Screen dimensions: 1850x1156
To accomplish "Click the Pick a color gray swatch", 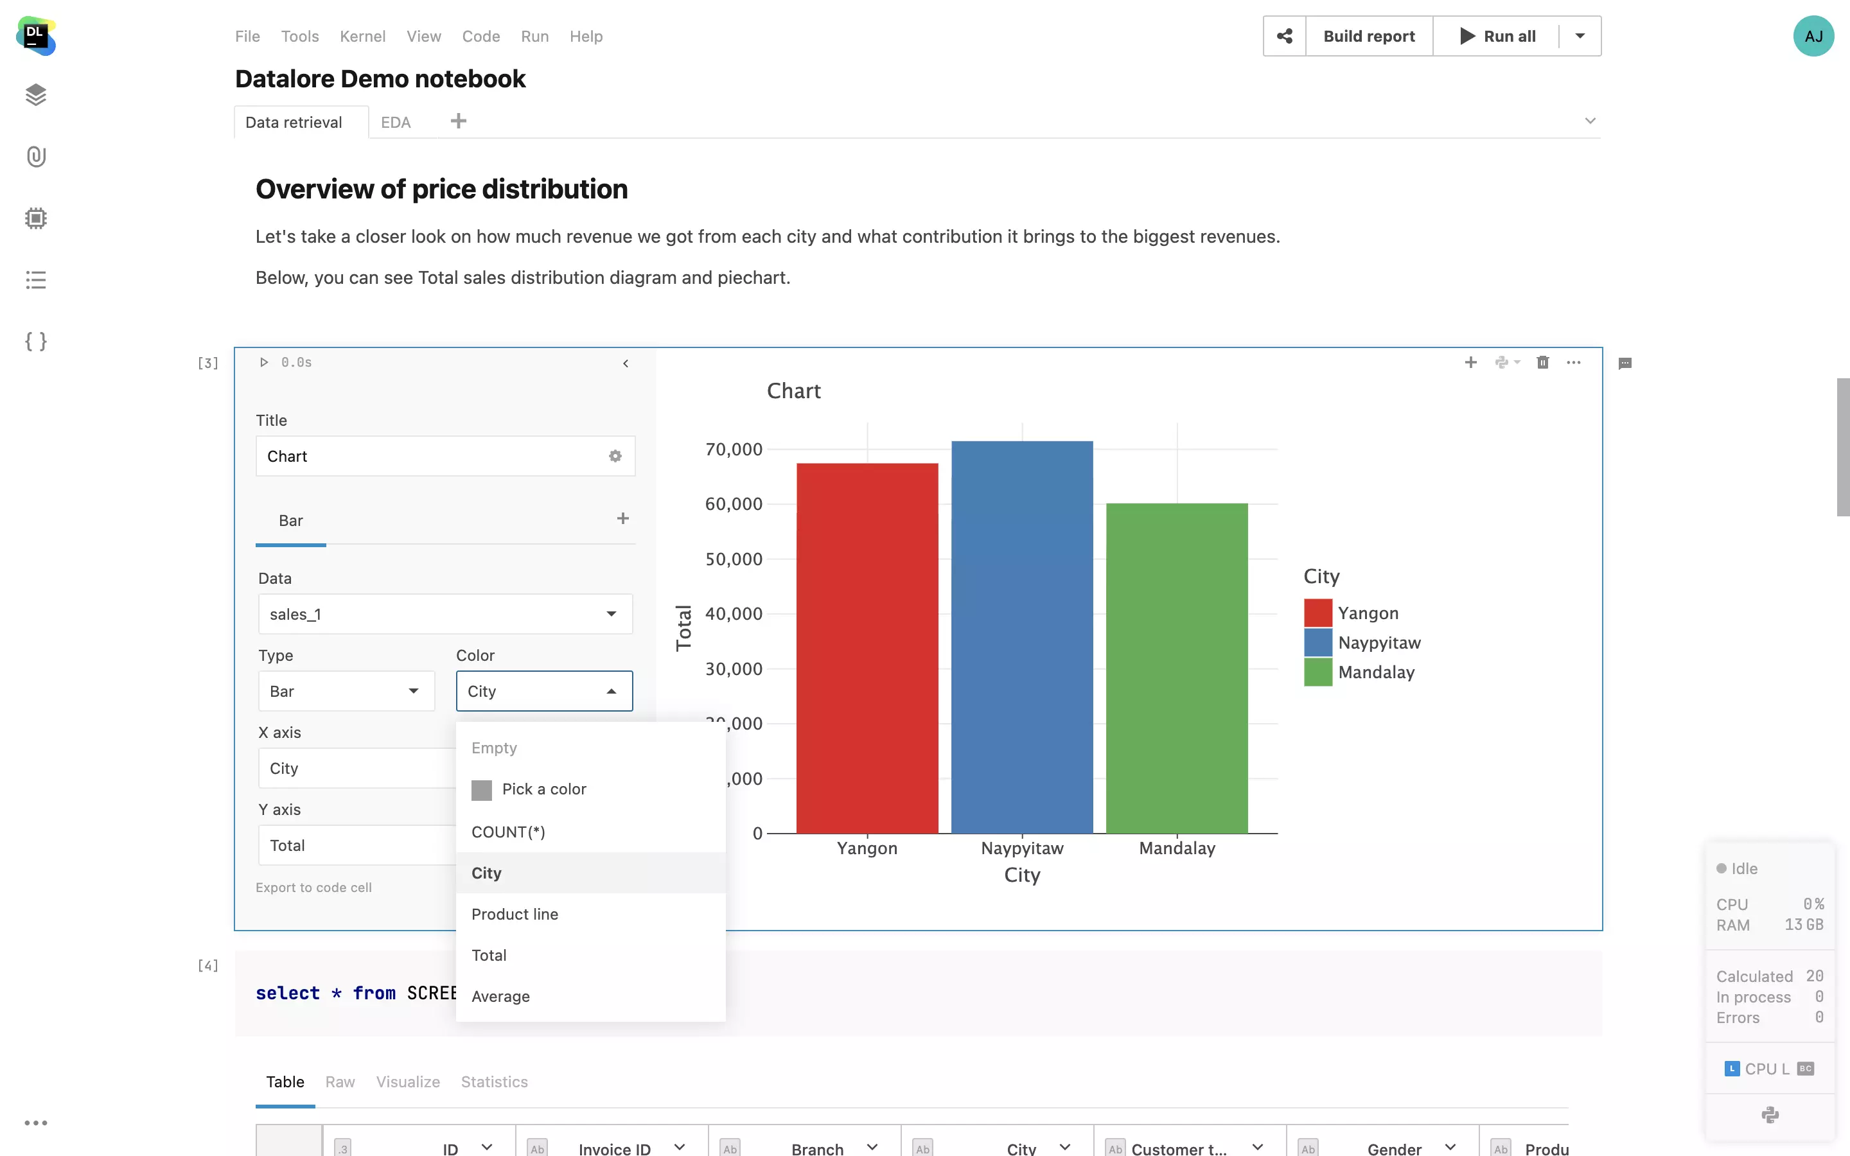I will coord(482,790).
